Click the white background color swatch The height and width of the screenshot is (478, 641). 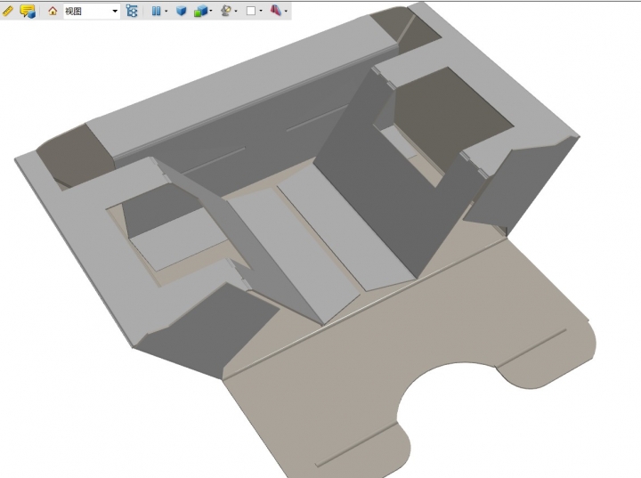pos(250,11)
